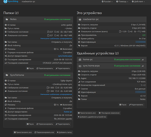Click the Notes local state home icon
The height and width of the screenshot is (137, 151).
pos(5,35)
